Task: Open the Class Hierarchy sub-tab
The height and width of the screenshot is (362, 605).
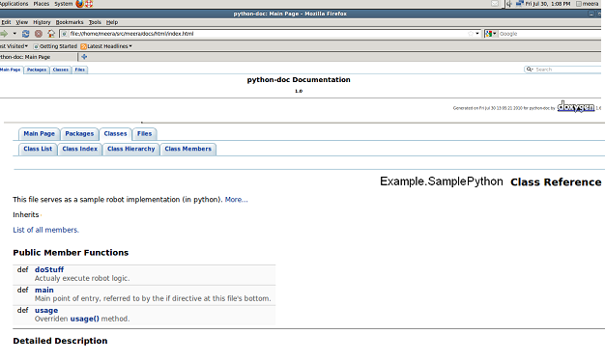Action: [x=130, y=149]
